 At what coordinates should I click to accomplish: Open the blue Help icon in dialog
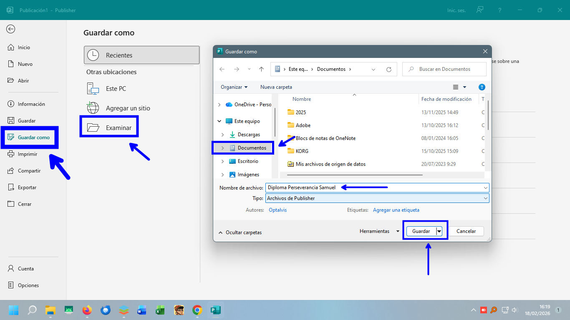[x=482, y=87]
